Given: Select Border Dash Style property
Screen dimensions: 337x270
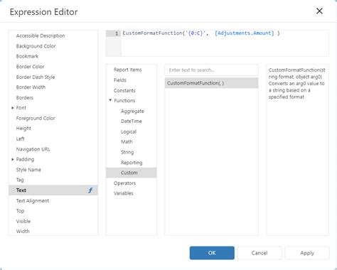Looking at the screenshot, I should (x=53, y=77).
